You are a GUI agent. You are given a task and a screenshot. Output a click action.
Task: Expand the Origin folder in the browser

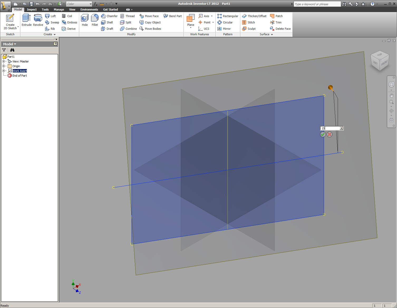(4, 66)
